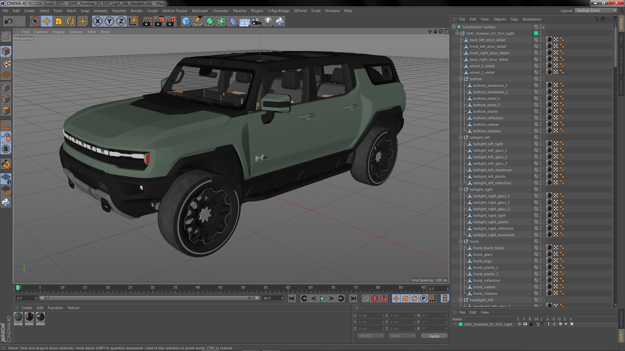Viewport: 625px width, 351px height.
Task: Open the Scale mode dropdown
Action: click(x=402, y=336)
